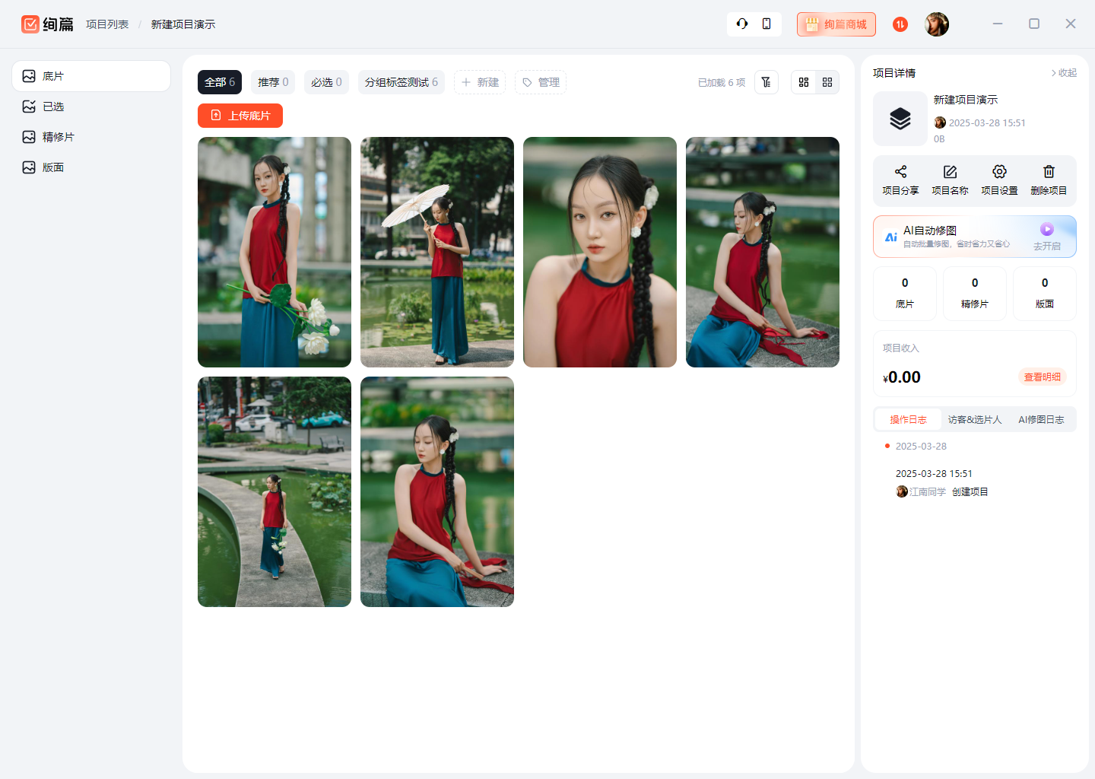Click the 2025-03-28 15:51 log time
The width and height of the screenshot is (1095, 779).
click(x=934, y=473)
